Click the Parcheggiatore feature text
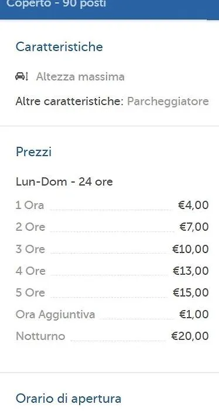219x411 pixels. [168, 102]
